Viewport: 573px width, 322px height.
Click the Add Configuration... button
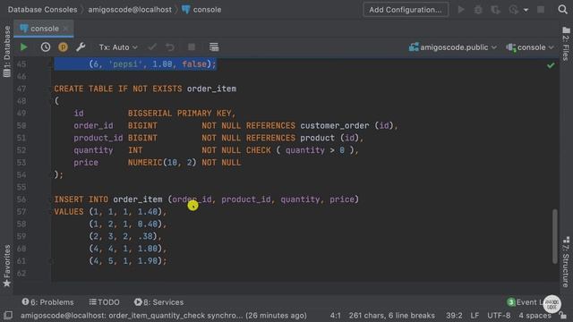tap(406, 10)
